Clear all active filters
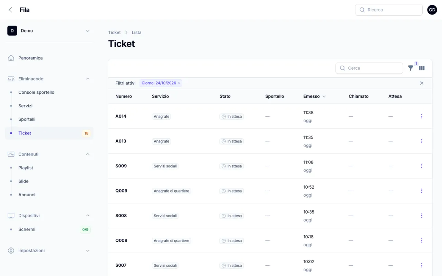The image size is (442, 276). pyautogui.click(x=422, y=83)
